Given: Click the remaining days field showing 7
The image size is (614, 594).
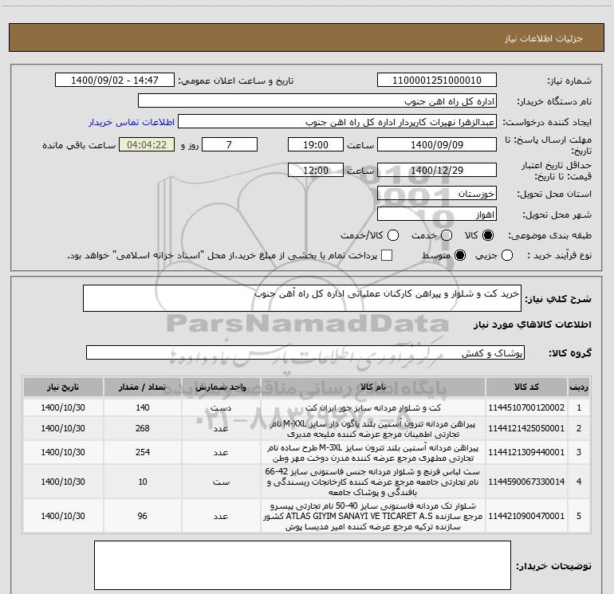Looking at the screenshot, I should [x=230, y=144].
